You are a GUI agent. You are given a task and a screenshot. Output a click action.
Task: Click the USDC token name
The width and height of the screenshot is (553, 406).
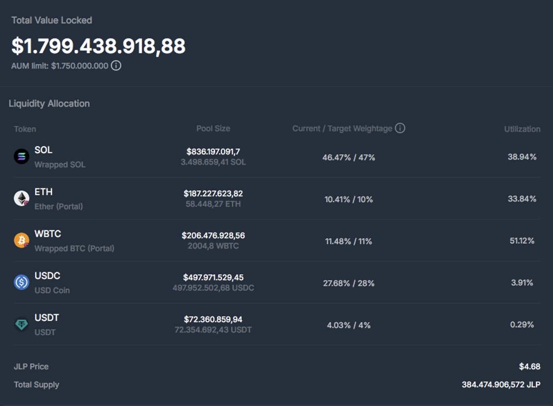pos(47,276)
